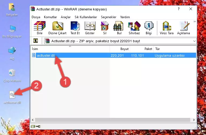Sort by the Boyut column header
This screenshot has width=206, height=135.
pos(120,49)
